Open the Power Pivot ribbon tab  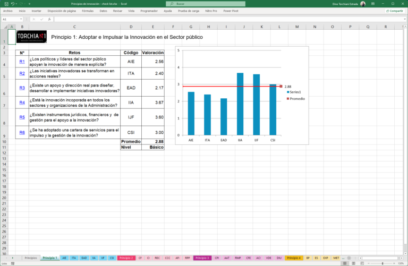click(231, 11)
